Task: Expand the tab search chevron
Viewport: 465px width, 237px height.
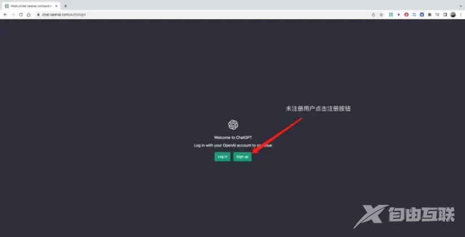Action: (x=460, y=6)
